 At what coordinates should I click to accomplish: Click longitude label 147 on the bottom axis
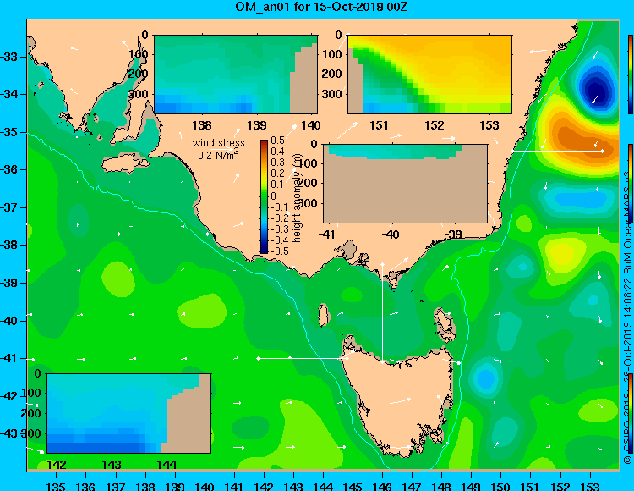tap(412, 486)
